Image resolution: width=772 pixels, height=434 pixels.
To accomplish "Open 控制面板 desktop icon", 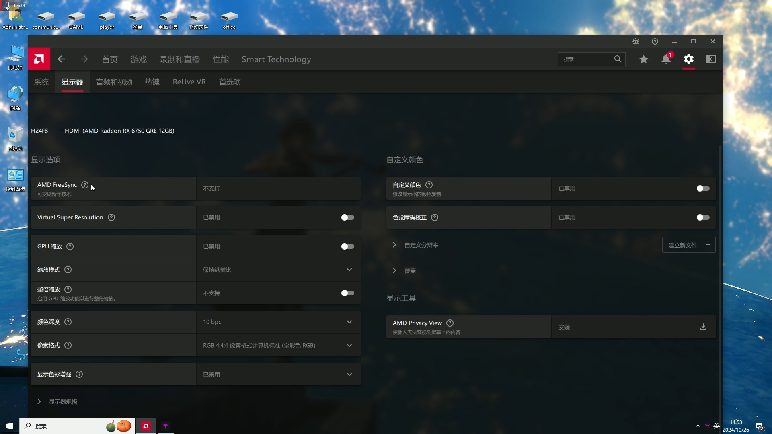I will 15,180.
